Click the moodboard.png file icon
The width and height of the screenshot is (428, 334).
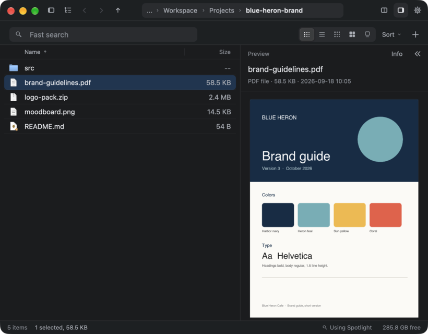(14, 112)
